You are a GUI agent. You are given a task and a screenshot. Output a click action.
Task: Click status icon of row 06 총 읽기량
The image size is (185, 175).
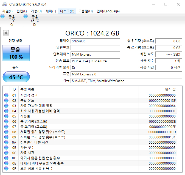coord(6,121)
